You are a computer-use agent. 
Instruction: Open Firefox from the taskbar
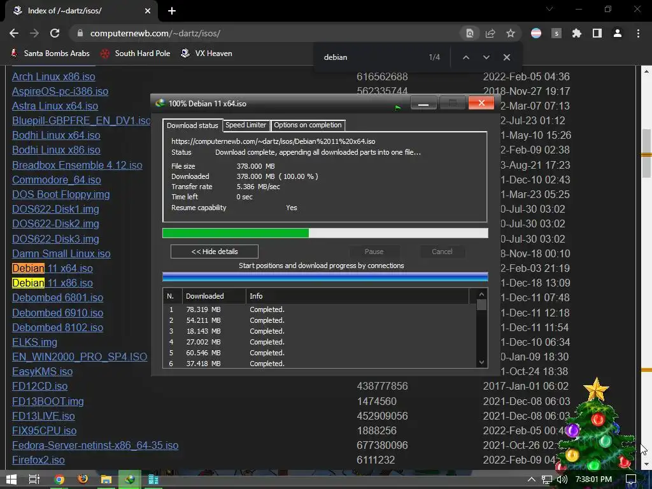[83, 479]
